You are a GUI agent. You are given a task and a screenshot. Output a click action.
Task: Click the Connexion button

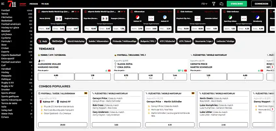coord(261,4)
